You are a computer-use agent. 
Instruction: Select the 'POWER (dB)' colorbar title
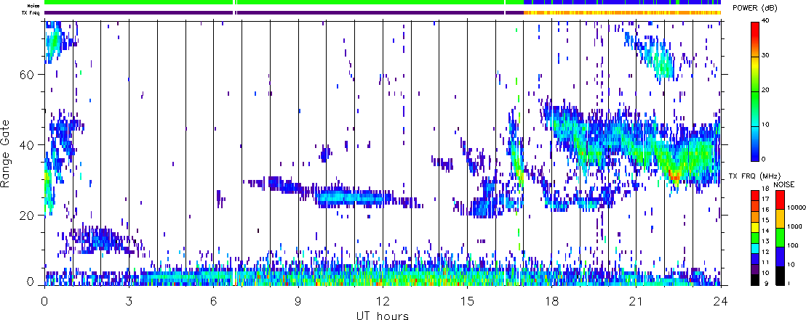point(756,9)
